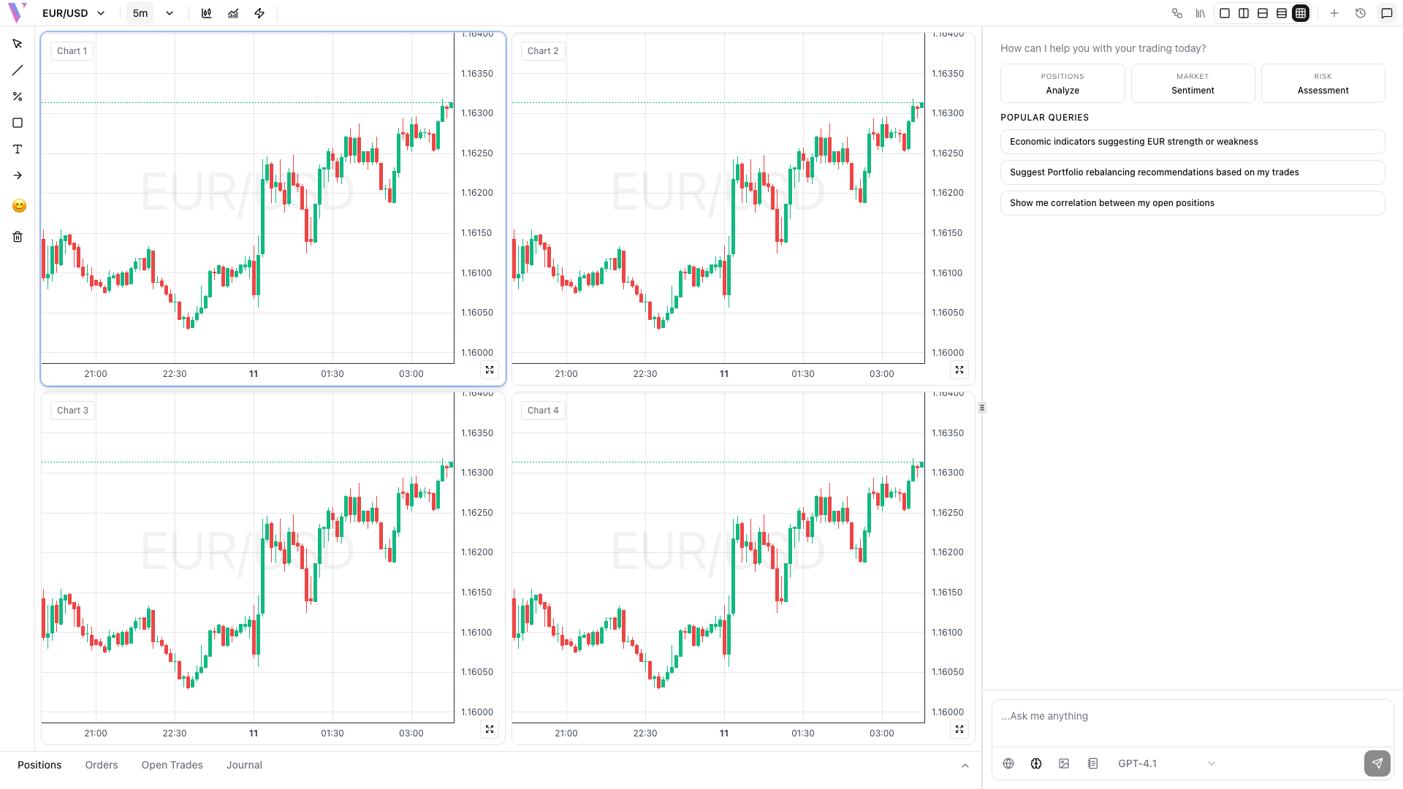Open the EUR/USD symbol dropdown
This screenshot has width=1403, height=789.
[74, 13]
